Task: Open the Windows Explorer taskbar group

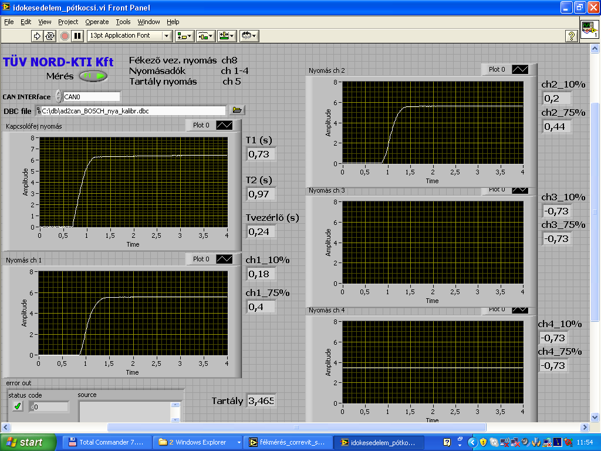Action: (198, 443)
